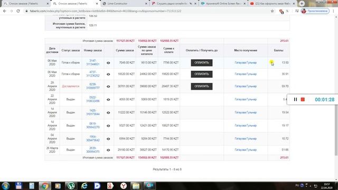
Task: Open the file explorer folder in taskbar
Action: [136, 186]
